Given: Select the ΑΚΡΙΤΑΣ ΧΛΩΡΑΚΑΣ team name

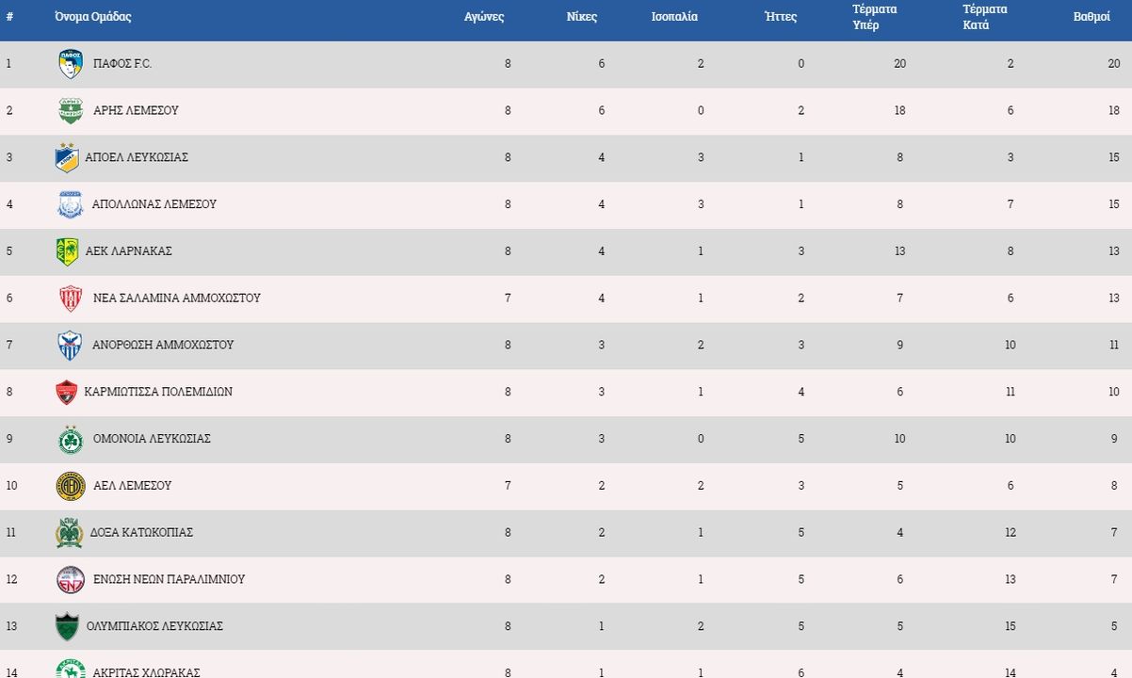Looking at the screenshot, I should [147, 672].
